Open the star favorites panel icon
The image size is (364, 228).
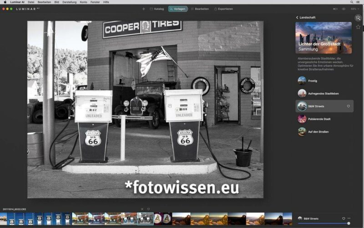click(x=358, y=27)
